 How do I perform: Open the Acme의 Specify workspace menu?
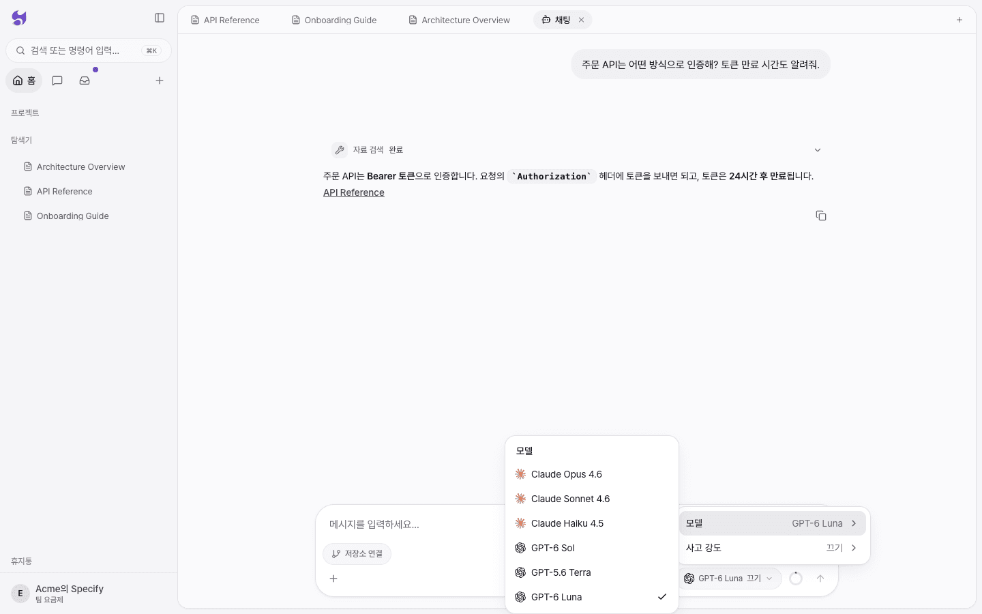[89, 594]
